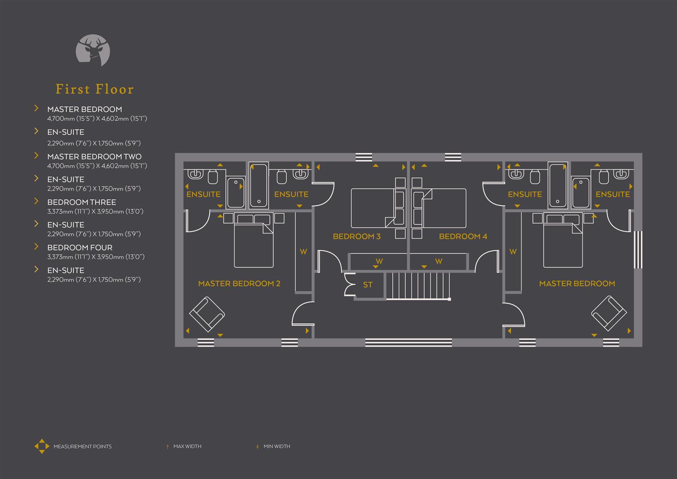The height and width of the screenshot is (479, 677).
Task: Expand the BEDROOM THREE chevron
Action: point(36,200)
